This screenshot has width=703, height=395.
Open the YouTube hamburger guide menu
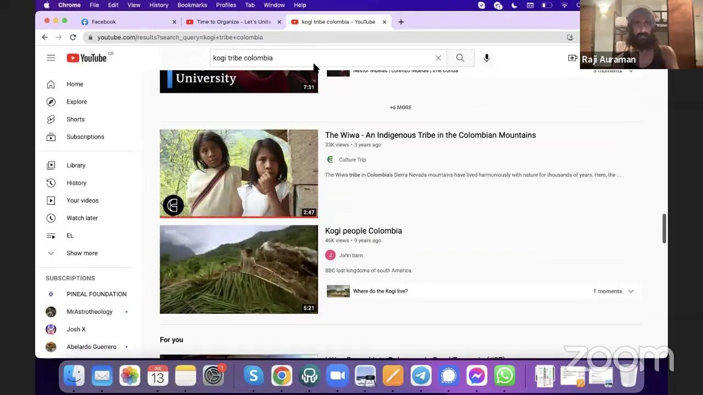[51, 58]
